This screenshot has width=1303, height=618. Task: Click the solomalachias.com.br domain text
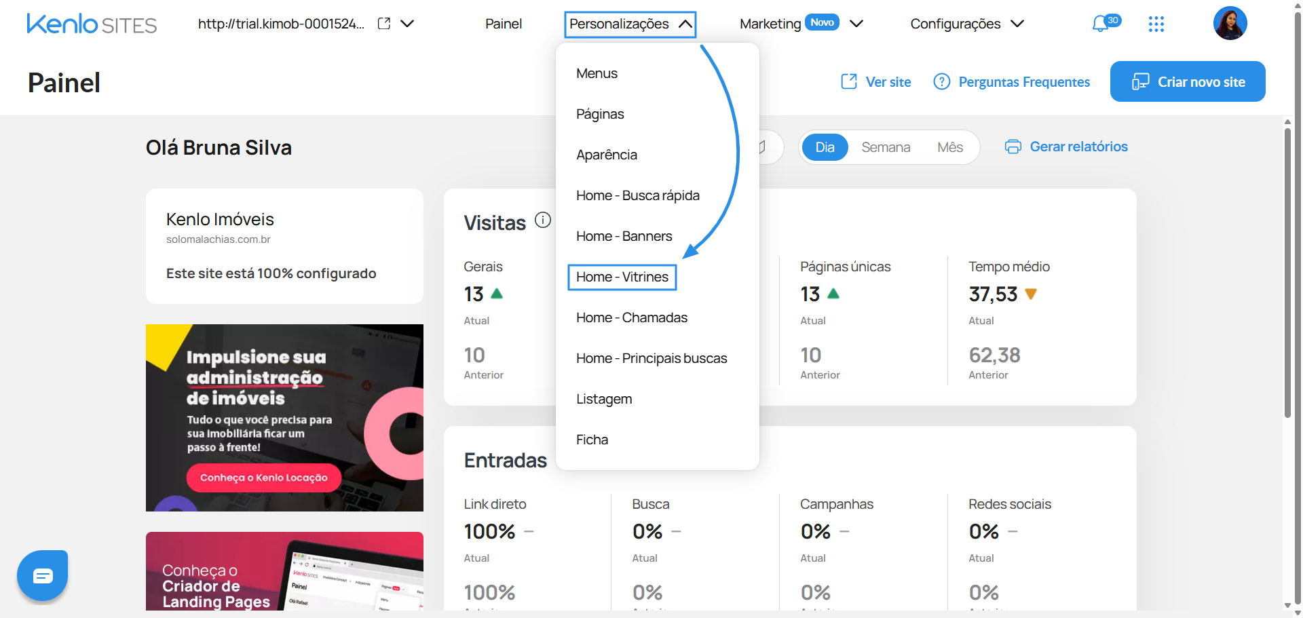click(219, 239)
